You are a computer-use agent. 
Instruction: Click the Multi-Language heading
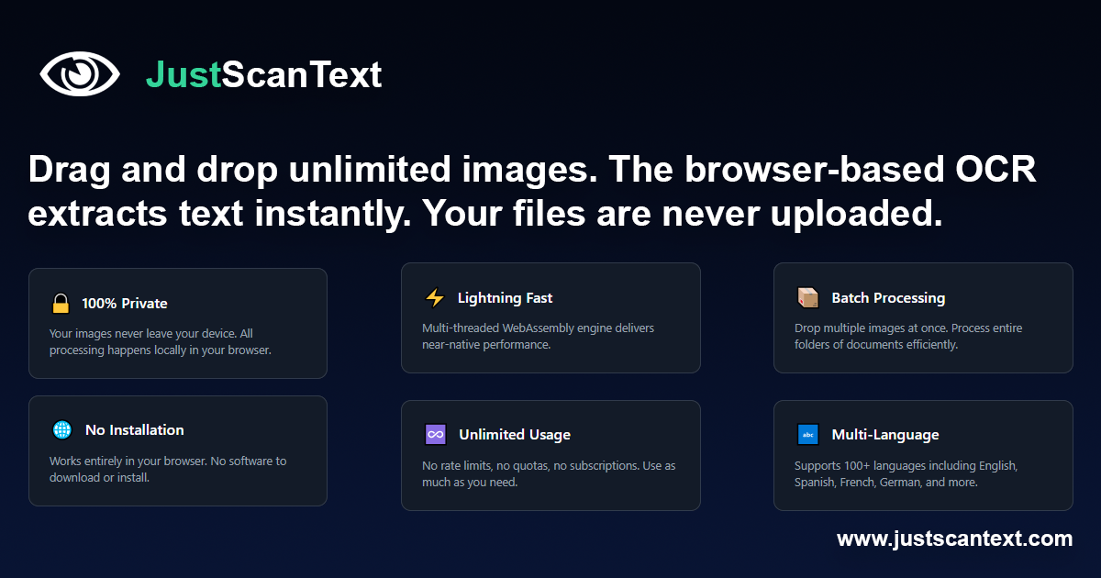pos(884,434)
